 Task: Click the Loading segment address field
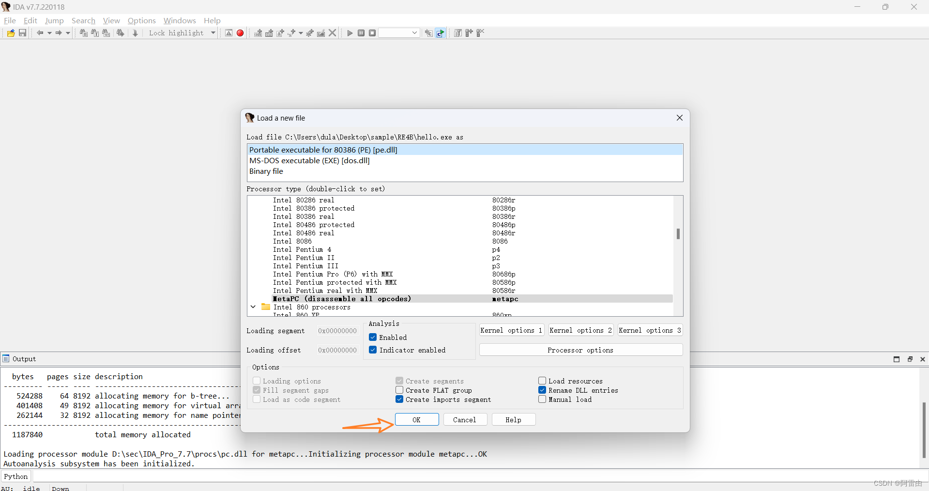337,331
